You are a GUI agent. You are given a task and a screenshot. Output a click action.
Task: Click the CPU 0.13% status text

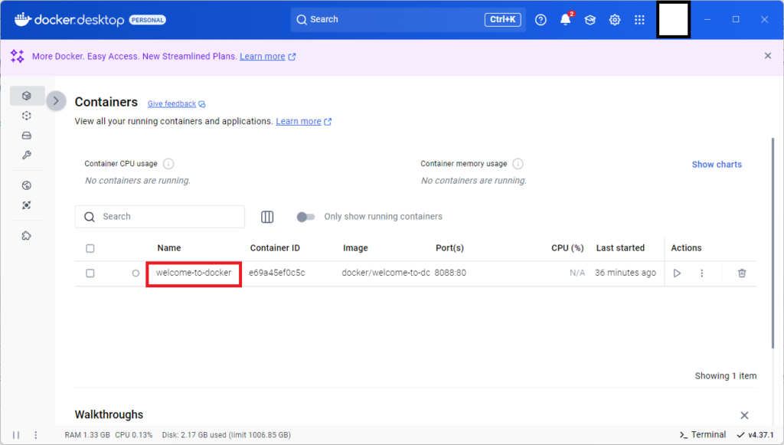tap(133, 435)
